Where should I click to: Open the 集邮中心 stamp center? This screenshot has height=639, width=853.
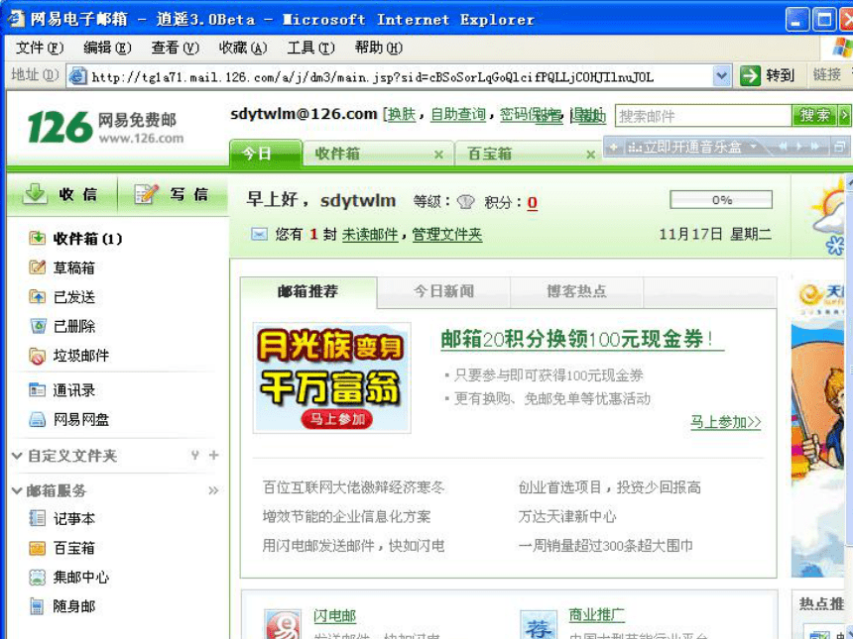pyautogui.click(x=69, y=577)
